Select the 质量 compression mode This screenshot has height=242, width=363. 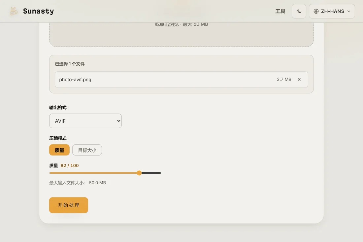tap(59, 150)
